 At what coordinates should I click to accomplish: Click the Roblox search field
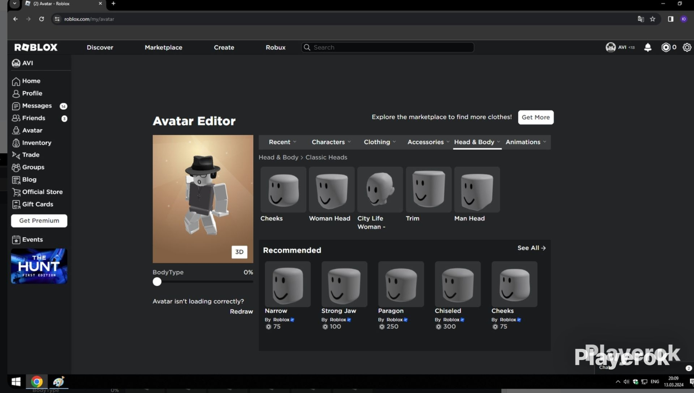(x=387, y=47)
